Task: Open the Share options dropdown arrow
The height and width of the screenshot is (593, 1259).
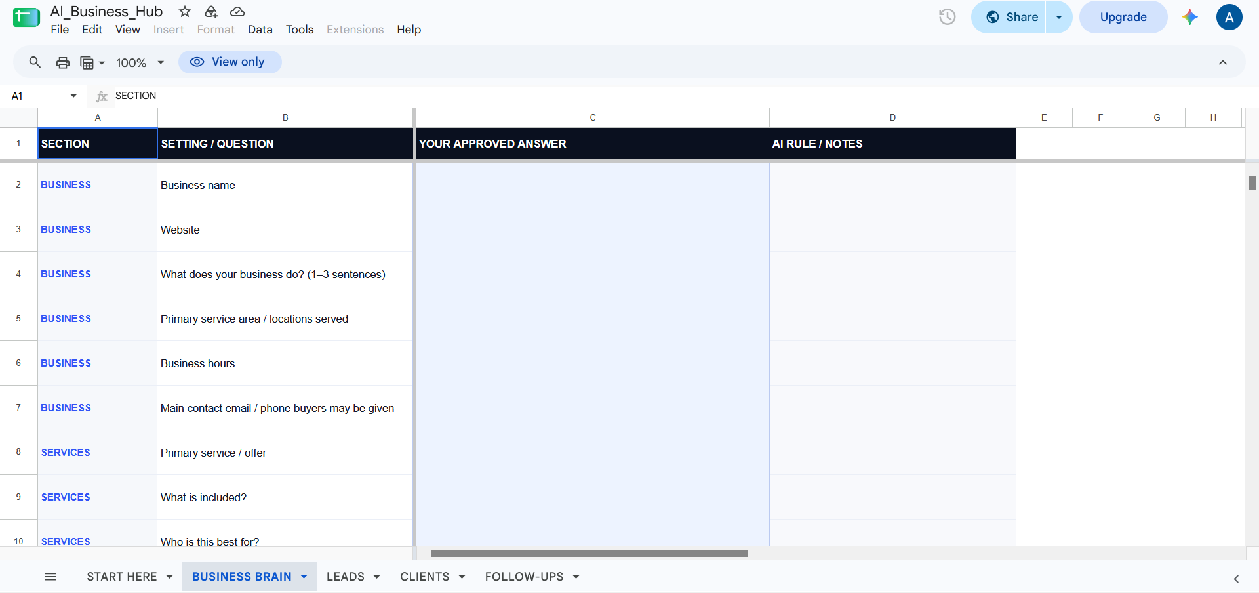Action: tap(1059, 17)
